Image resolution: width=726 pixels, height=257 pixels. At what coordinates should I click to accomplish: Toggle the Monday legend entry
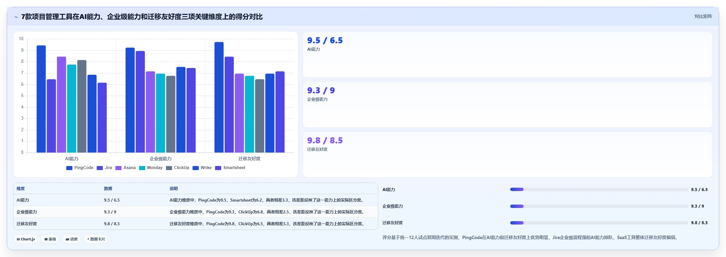tap(151, 168)
